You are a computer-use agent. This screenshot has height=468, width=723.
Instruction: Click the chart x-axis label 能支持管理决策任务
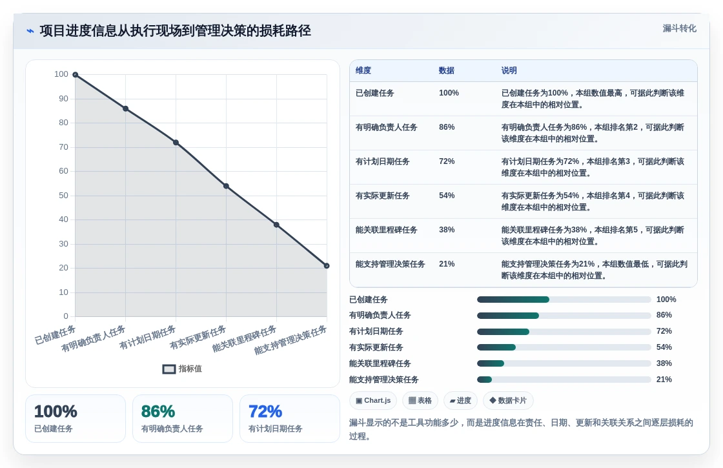[290, 340]
